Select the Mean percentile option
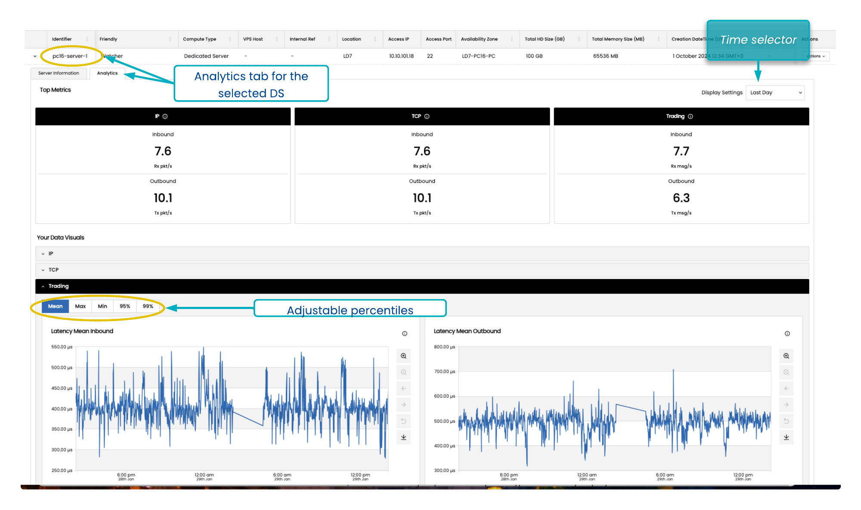Image resolution: width=861 pixels, height=510 pixels. (x=55, y=306)
